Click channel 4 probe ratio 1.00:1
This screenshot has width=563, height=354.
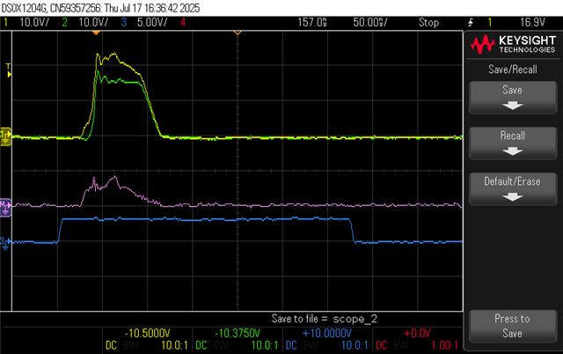coord(445,345)
